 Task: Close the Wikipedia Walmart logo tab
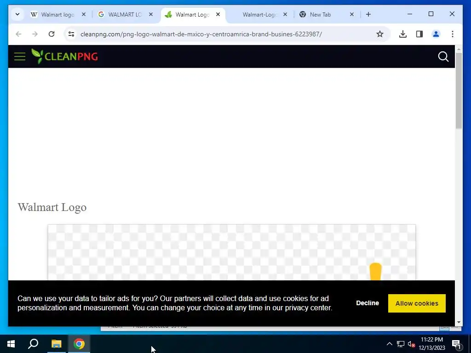pos(84,14)
